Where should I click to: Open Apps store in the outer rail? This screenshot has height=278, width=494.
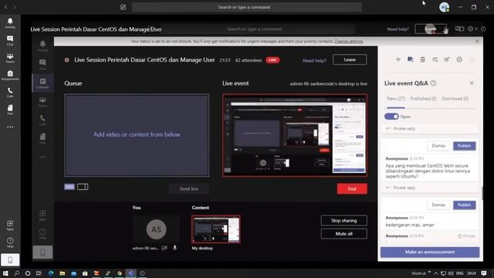tap(10, 225)
